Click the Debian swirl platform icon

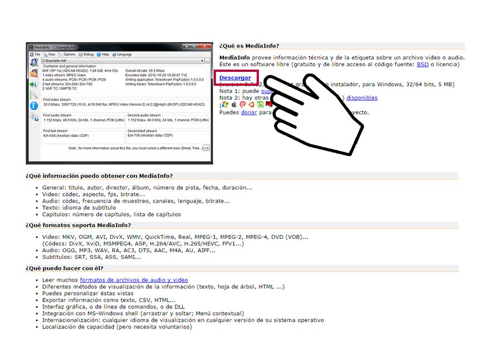[243, 104]
